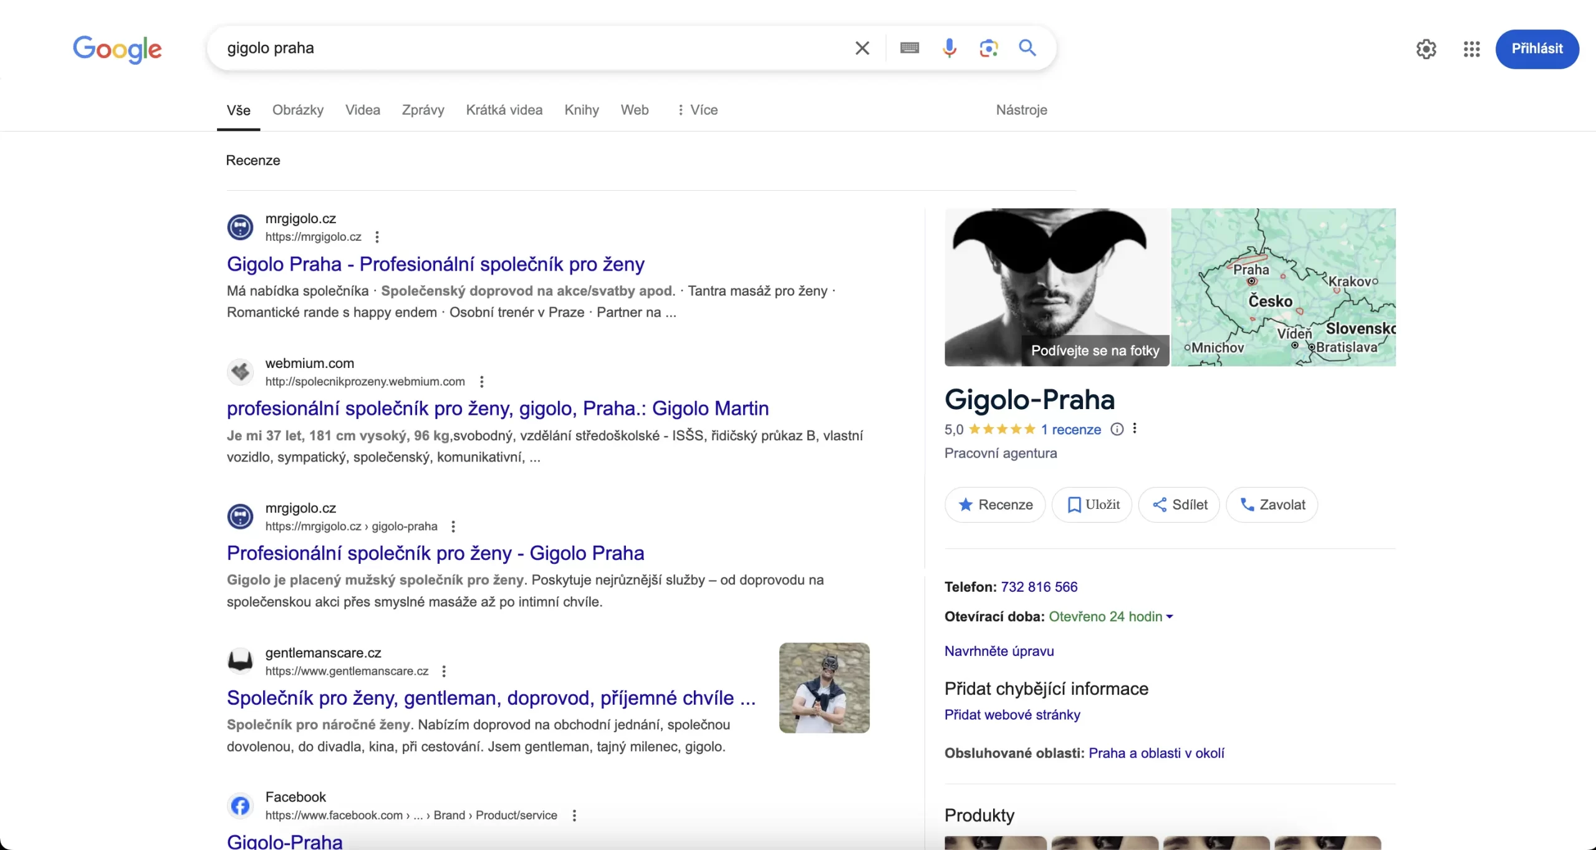Image resolution: width=1596 pixels, height=850 pixels.
Task: Open the Navrhněte úpravu link
Action: coord(999,651)
